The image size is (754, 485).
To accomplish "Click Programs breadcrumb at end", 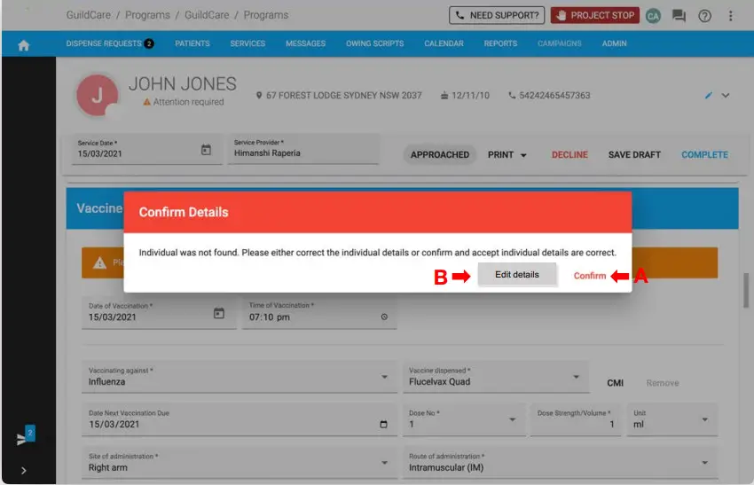I will 266,15.
